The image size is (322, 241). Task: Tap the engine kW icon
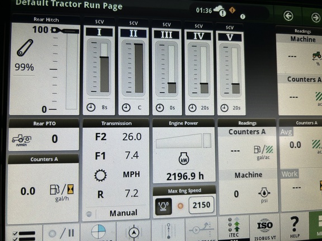click(x=184, y=158)
